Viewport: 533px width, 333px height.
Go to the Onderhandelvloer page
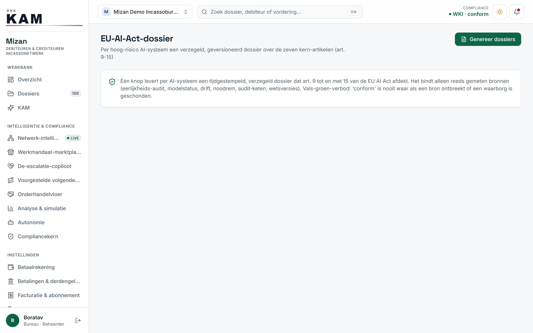pos(44,194)
